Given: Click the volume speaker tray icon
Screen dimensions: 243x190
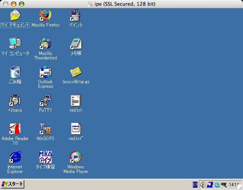Looking at the screenshot, I should tap(203, 184).
